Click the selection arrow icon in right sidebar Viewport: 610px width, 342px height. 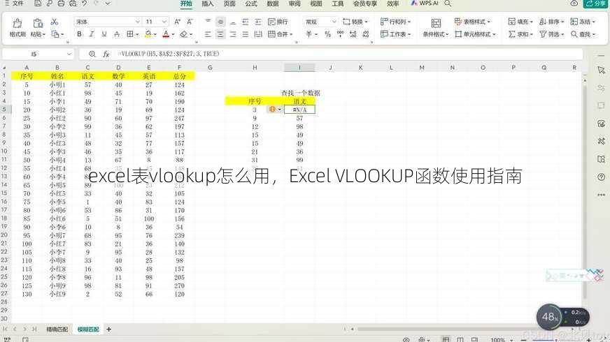point(601,70)
